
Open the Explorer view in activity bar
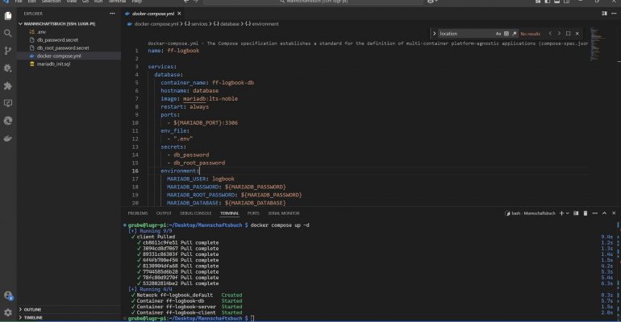click(8, 16)
